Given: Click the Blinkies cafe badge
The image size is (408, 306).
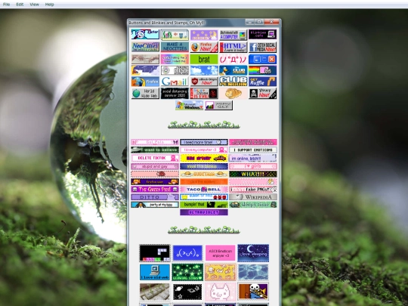Looking at the screenshot, I should pos(262,34).
